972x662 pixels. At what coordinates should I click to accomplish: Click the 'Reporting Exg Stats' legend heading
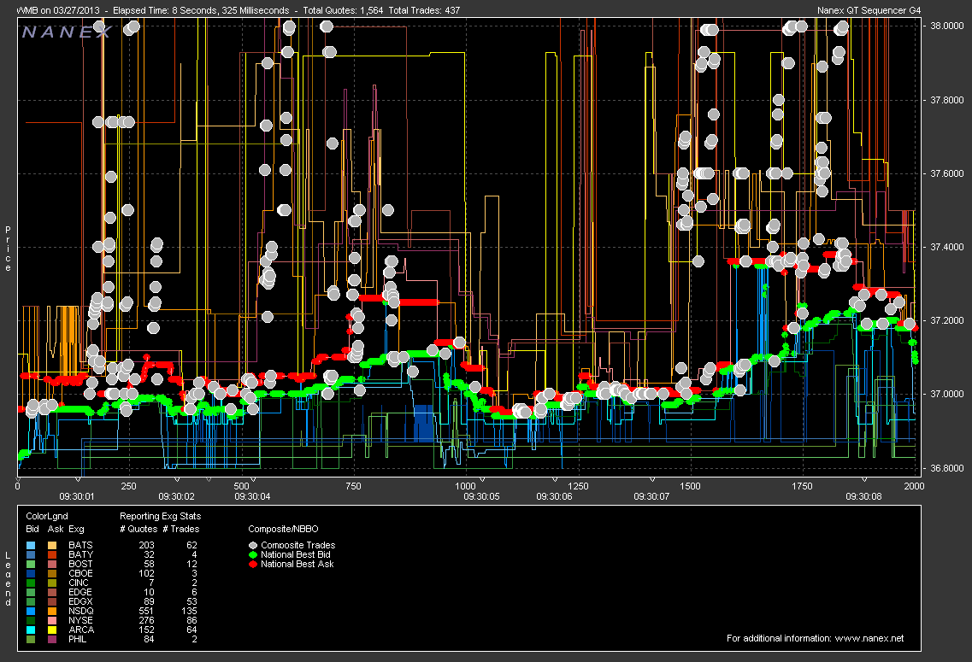coord(160,516)
